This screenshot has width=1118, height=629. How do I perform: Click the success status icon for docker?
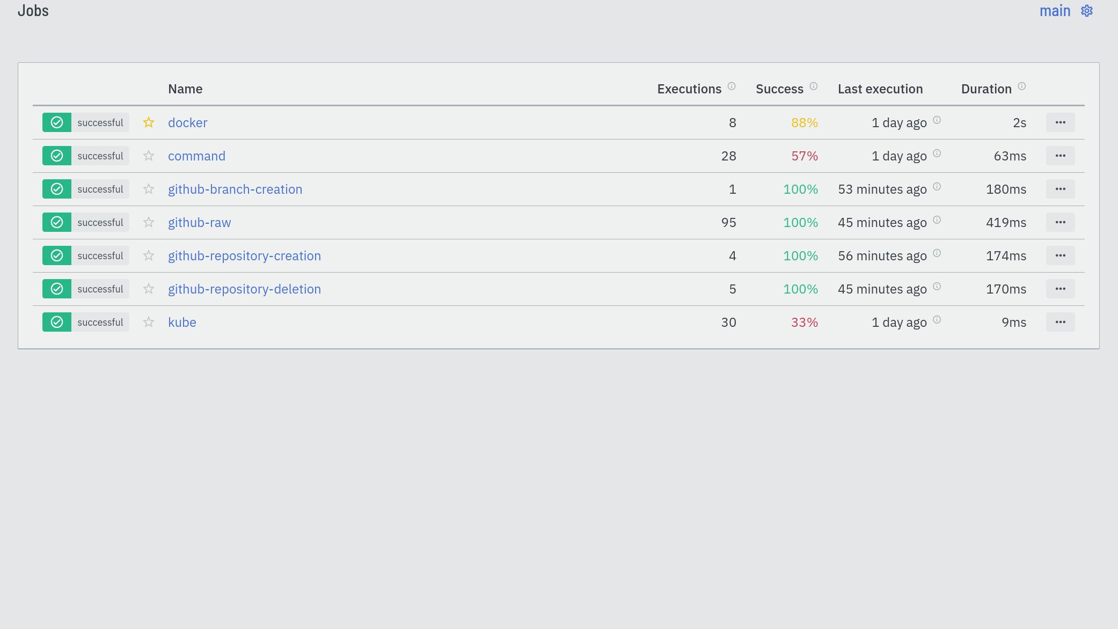[x=57, y=122]
